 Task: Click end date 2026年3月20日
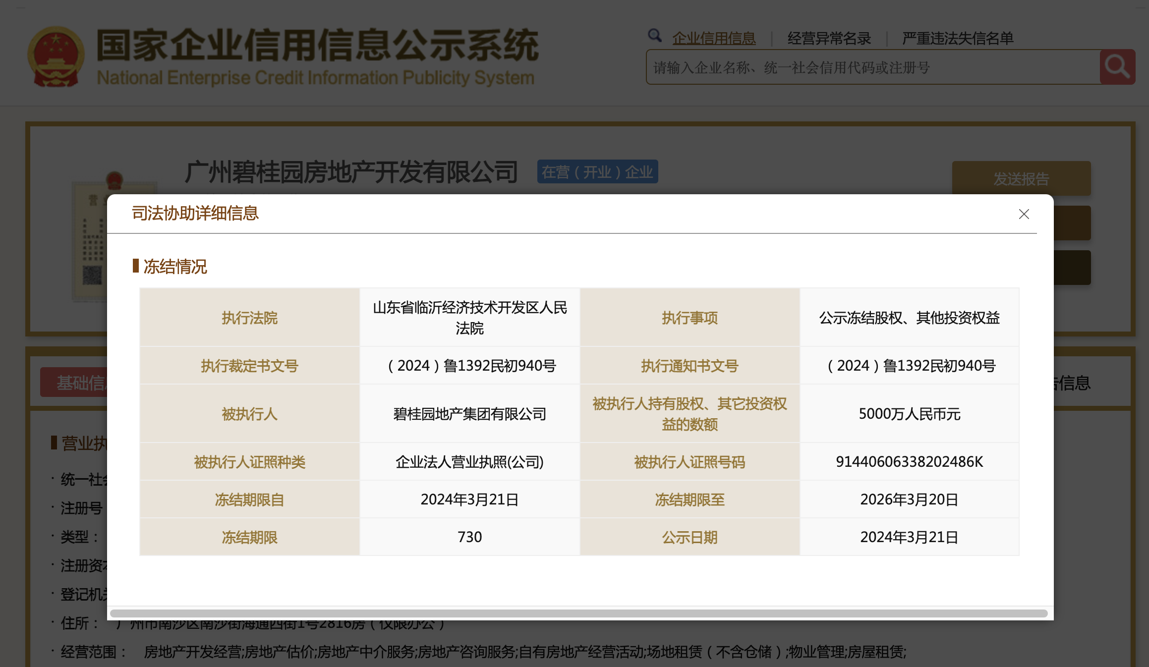point(910,500)
